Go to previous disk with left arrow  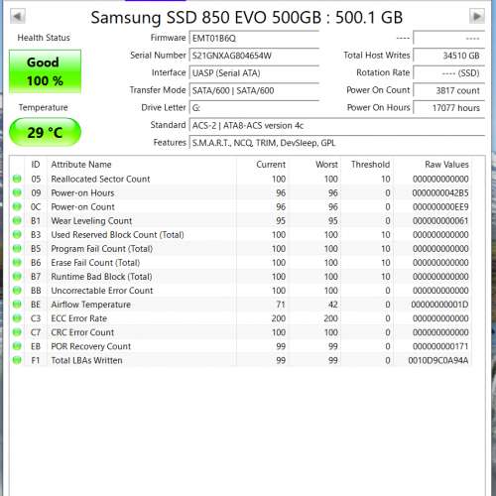18,16
